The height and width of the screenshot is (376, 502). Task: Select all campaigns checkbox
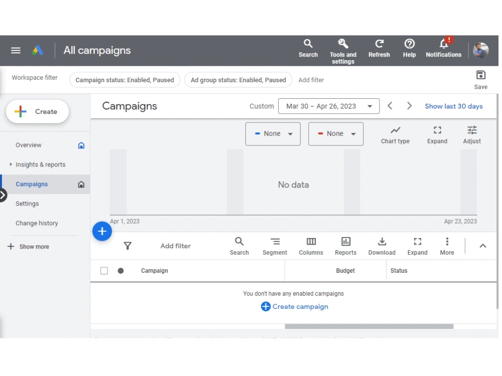[x=104, y=271]
